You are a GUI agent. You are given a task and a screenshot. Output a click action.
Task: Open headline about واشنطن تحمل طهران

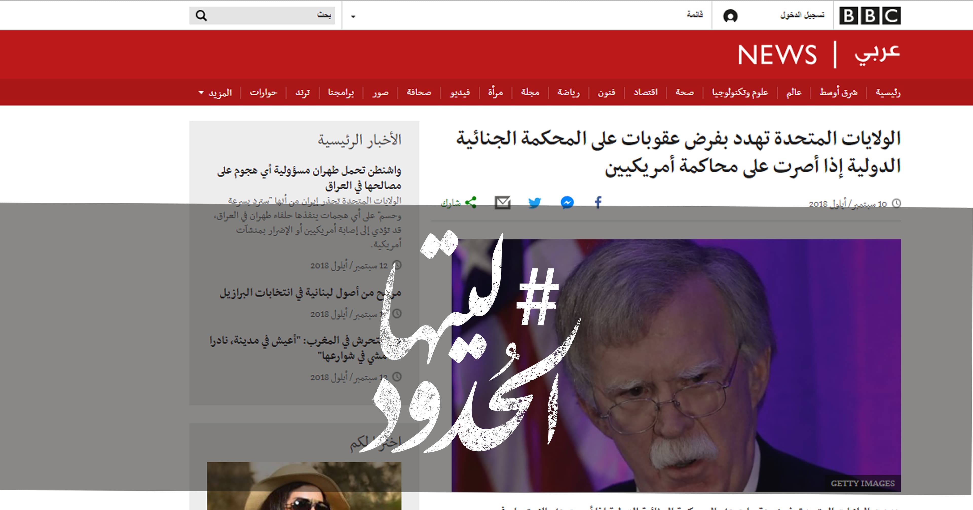(309, 178)
